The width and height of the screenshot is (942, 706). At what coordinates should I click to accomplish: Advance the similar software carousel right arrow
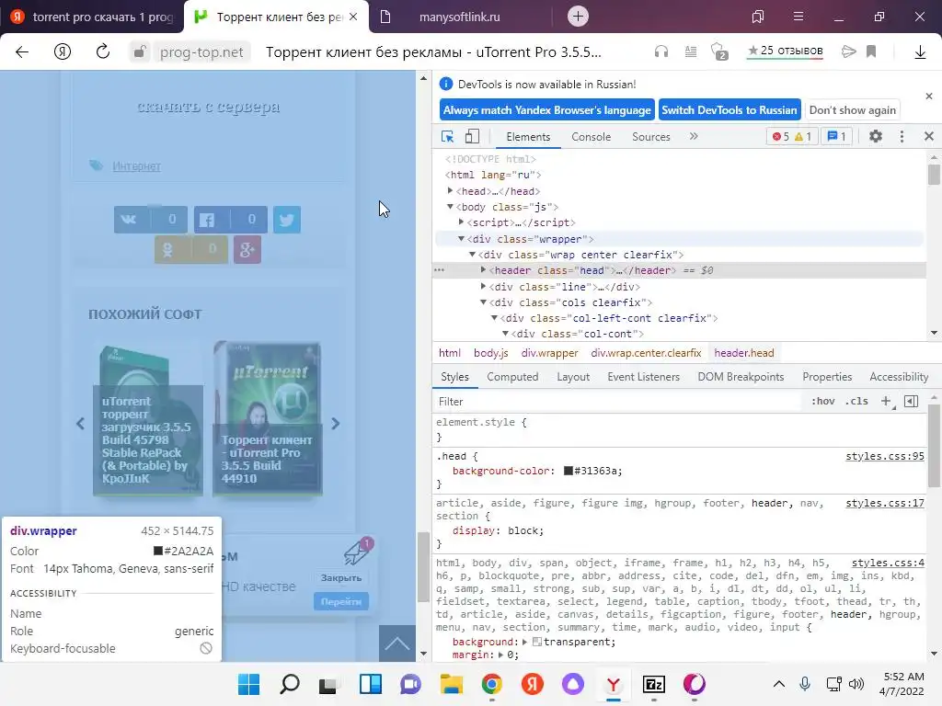click(335, 424)
